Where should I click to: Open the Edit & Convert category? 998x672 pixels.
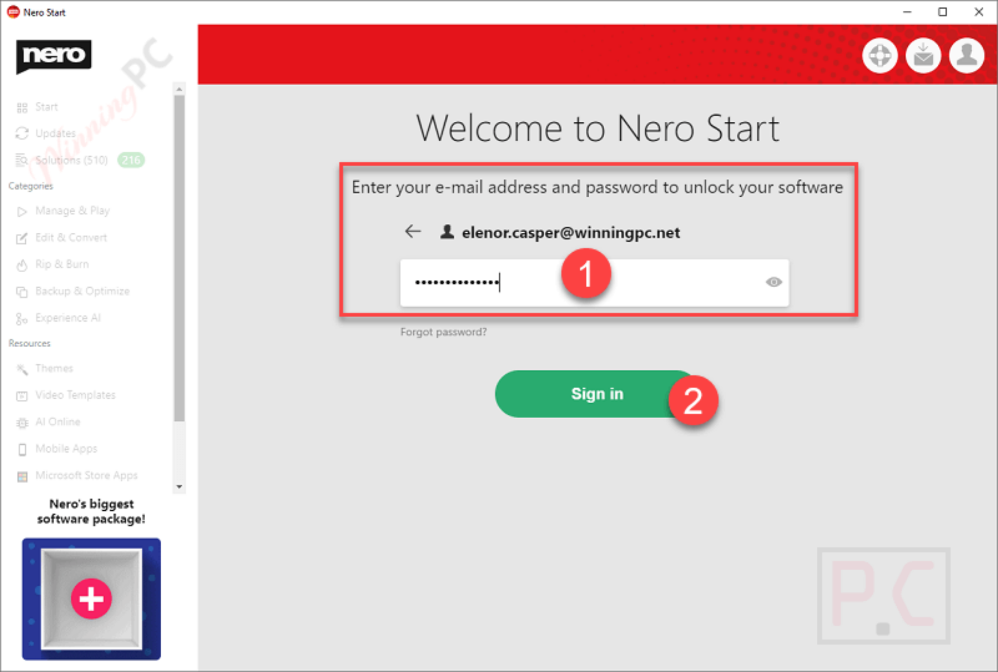pyautogui.click(x=71, y=237)
